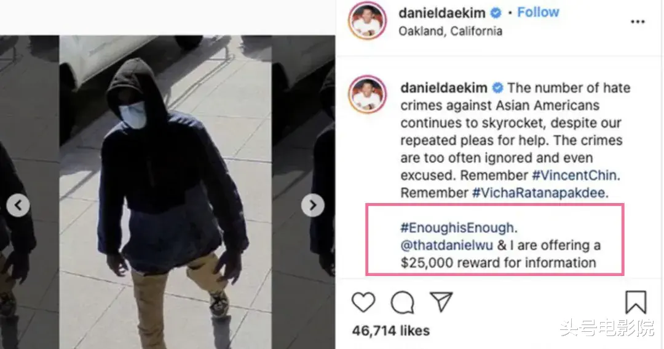Save post with the bookmark icon
This screenshot has width=664, height=349.
coord(636,302)
